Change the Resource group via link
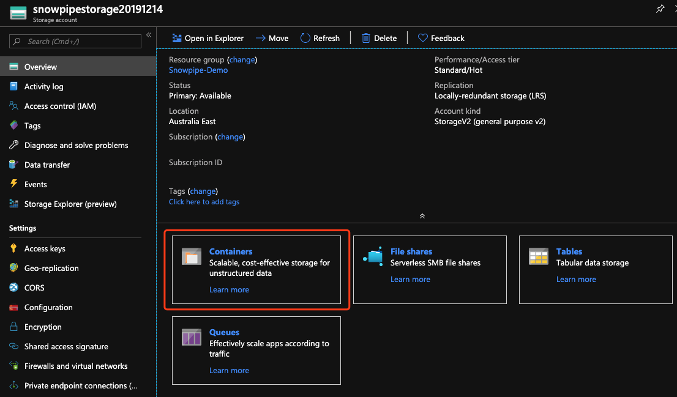677x397 pixels. (242, 59)
